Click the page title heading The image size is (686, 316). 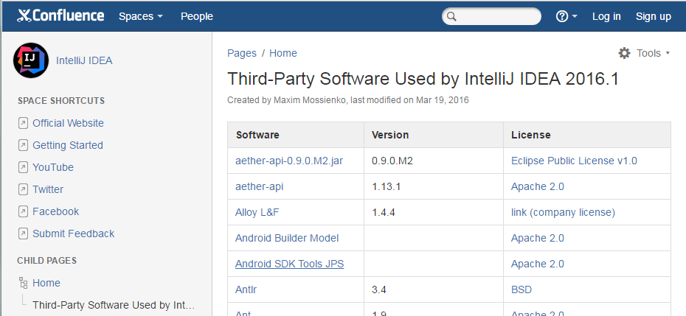coord(423,79)
